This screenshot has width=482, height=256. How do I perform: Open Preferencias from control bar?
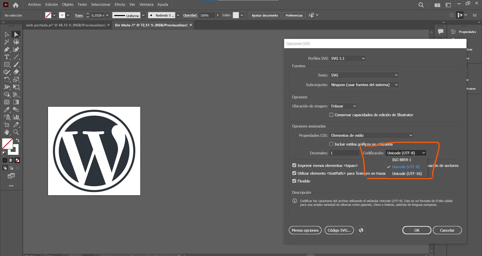click(x=294, y=15)
